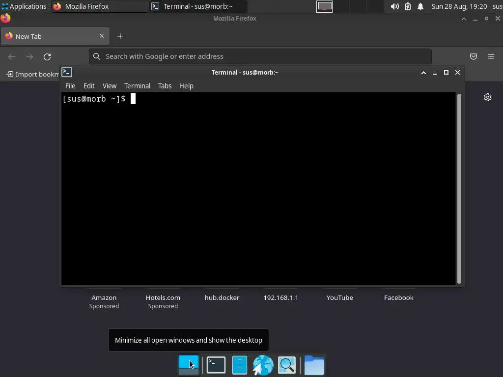Click the Show Desktop dock icon

point(188,365)
